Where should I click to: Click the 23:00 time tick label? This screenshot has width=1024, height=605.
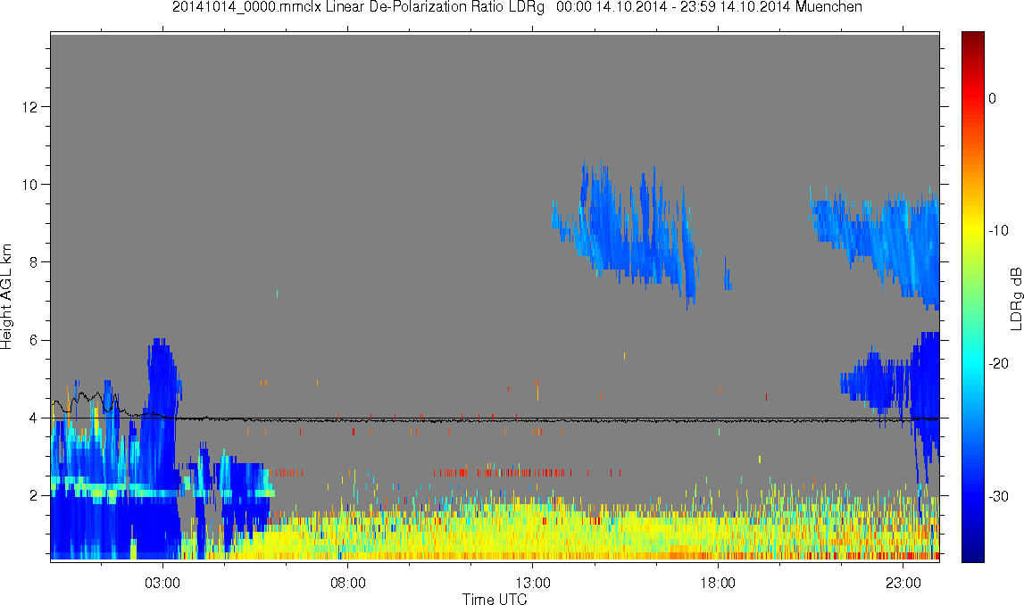pyautogui.click(x=903, y=583)
